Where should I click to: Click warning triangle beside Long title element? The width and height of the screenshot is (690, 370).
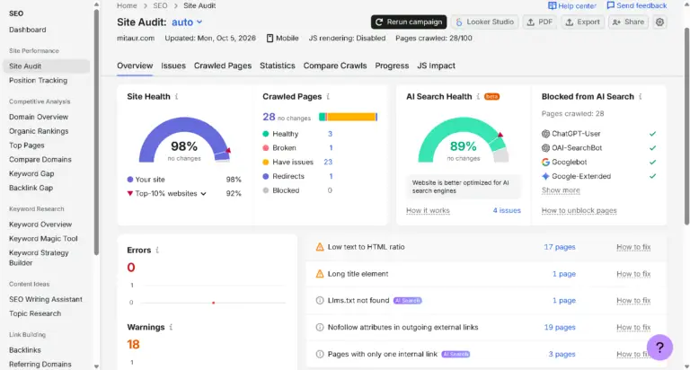click(x=320, y=274)
